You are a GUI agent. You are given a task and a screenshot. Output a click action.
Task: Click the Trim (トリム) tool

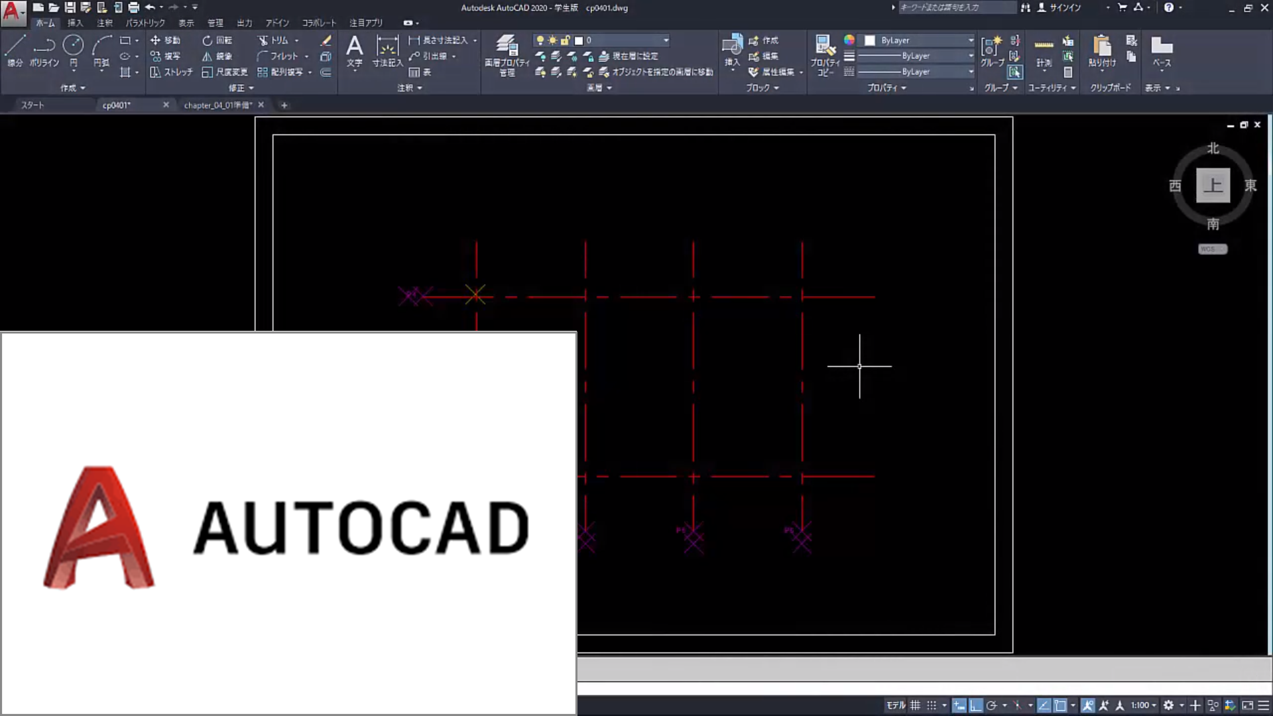click(x=273, y=40)
